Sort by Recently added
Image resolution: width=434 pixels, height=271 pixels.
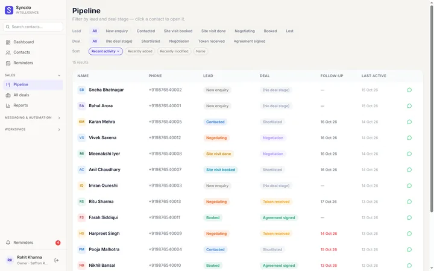(140, 51)
